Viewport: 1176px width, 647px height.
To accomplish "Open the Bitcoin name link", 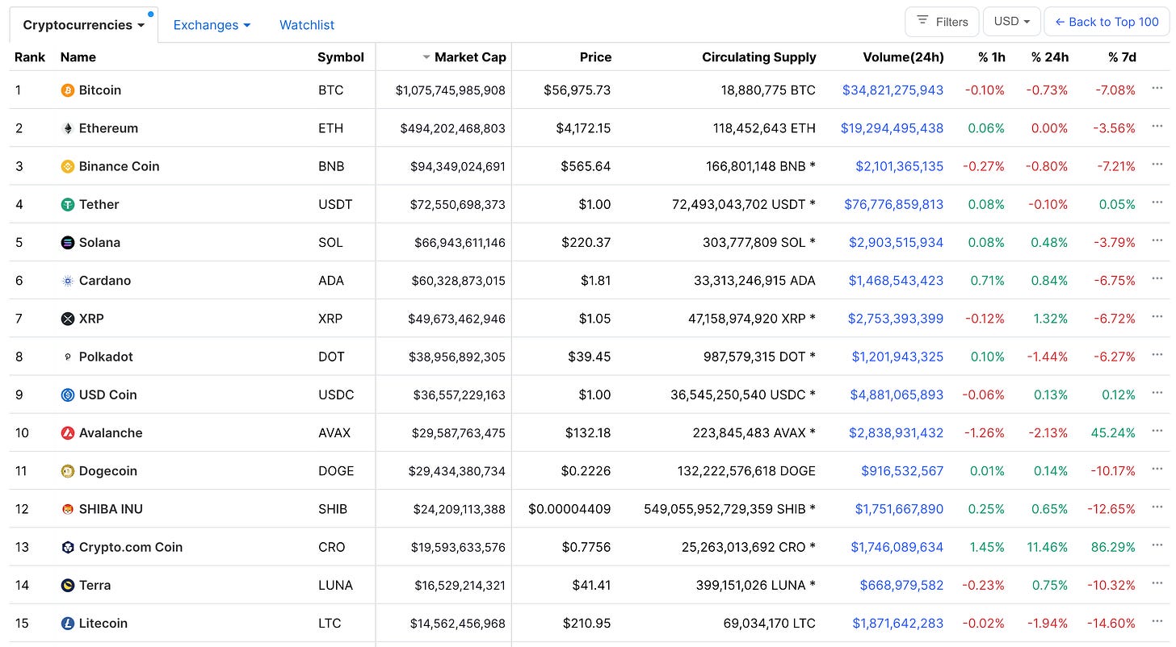I will coord(100,90).
